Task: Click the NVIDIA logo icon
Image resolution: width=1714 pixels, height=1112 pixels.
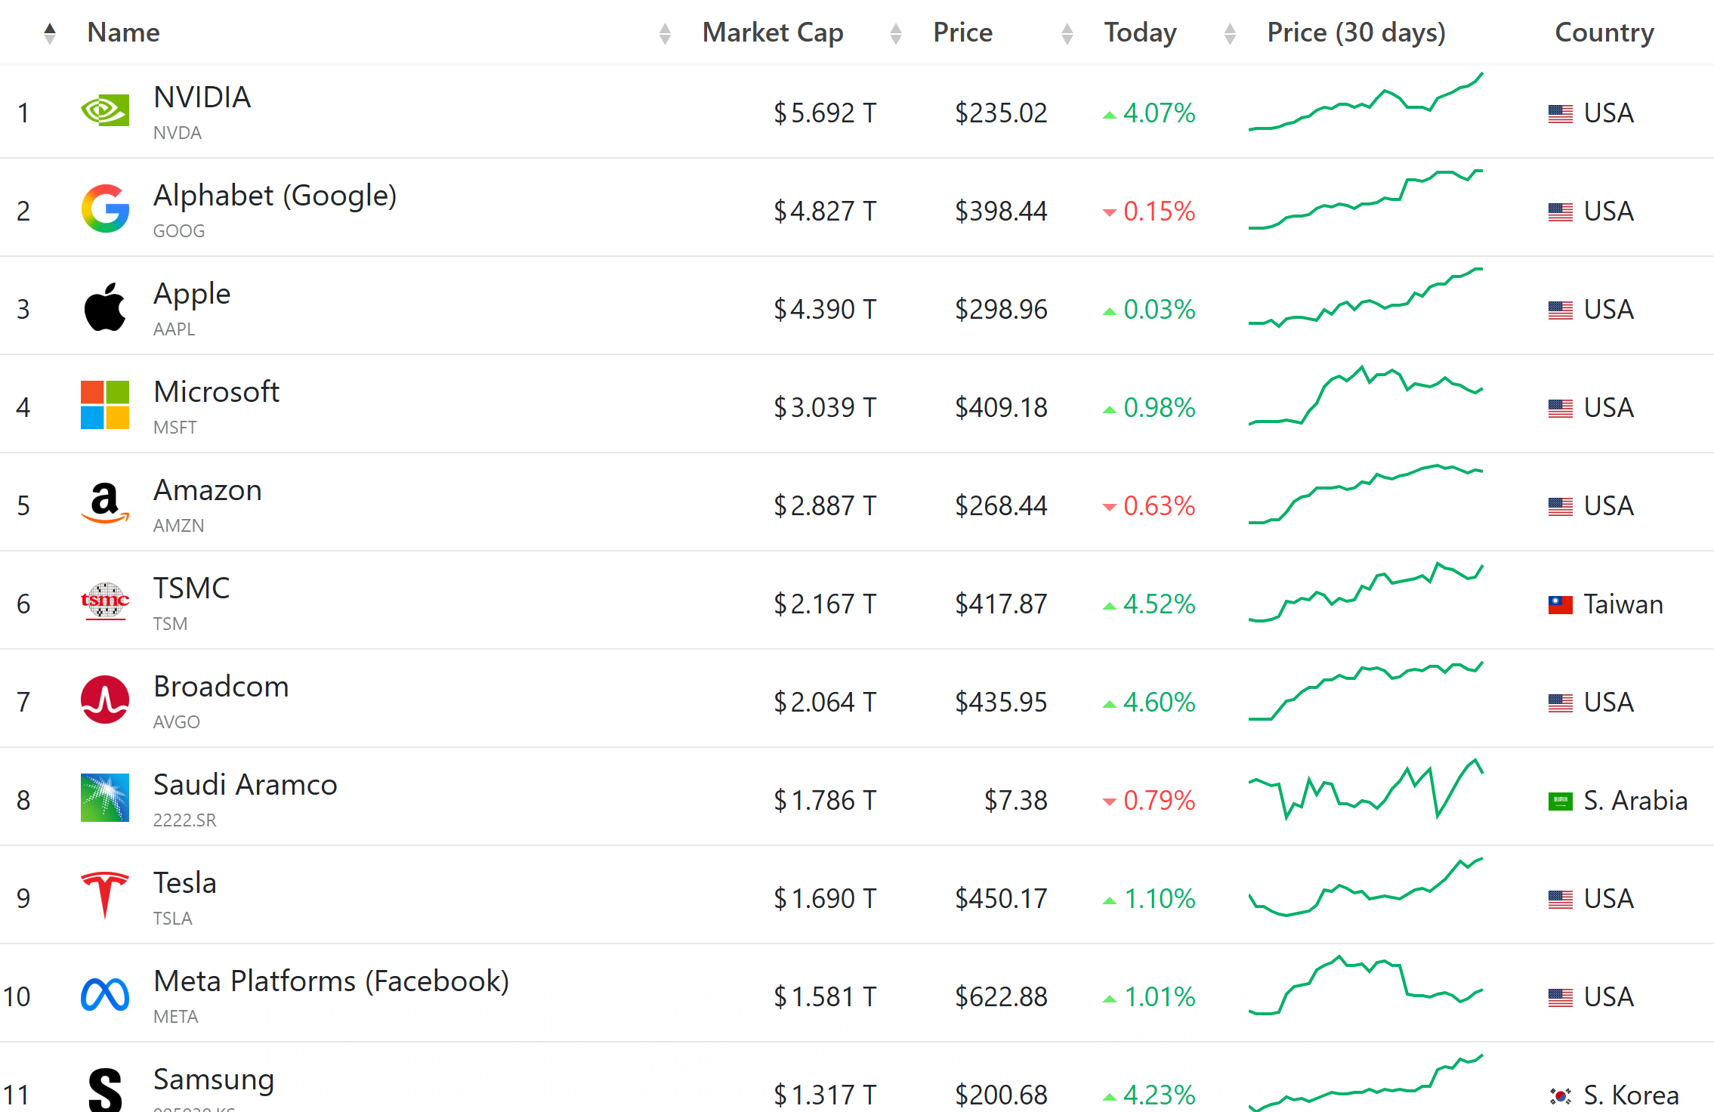Action: tap(105, 111)
